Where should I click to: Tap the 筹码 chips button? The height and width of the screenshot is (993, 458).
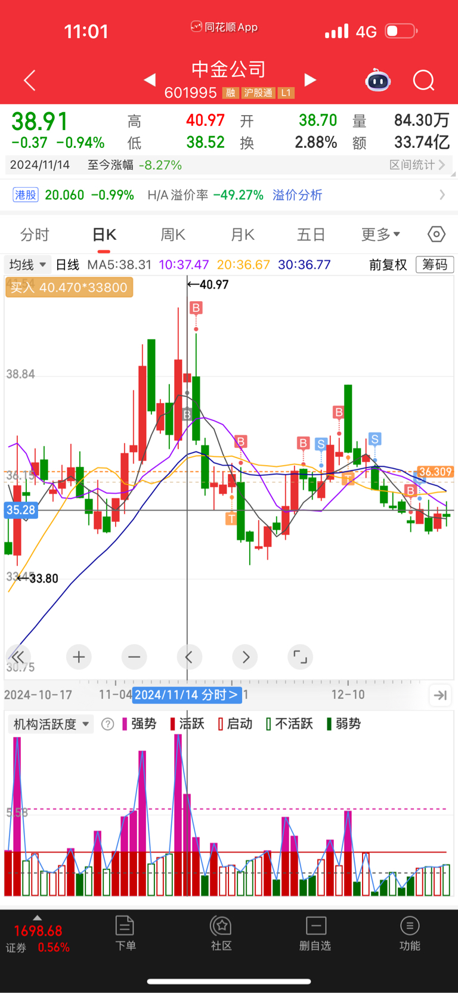(x=435, y=264)
